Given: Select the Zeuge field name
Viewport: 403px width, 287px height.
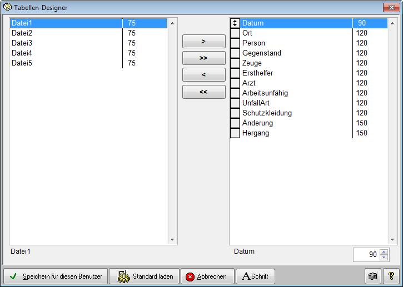Looking at the screenshot, I should (x=252, y=63).
